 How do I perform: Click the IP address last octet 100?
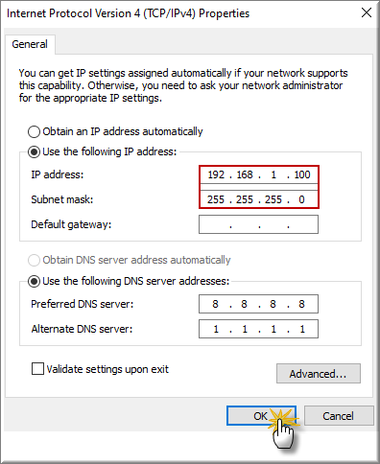coord(302,174)
